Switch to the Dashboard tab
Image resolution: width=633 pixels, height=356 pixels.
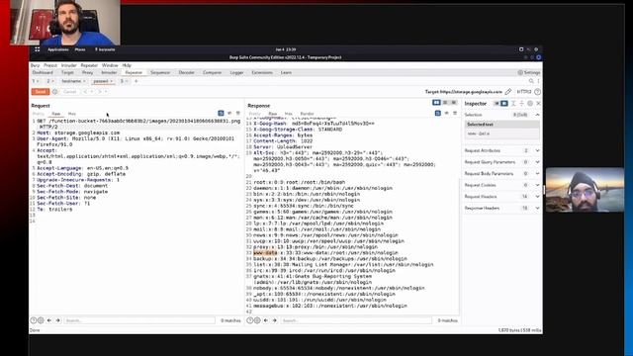point(43,72)
